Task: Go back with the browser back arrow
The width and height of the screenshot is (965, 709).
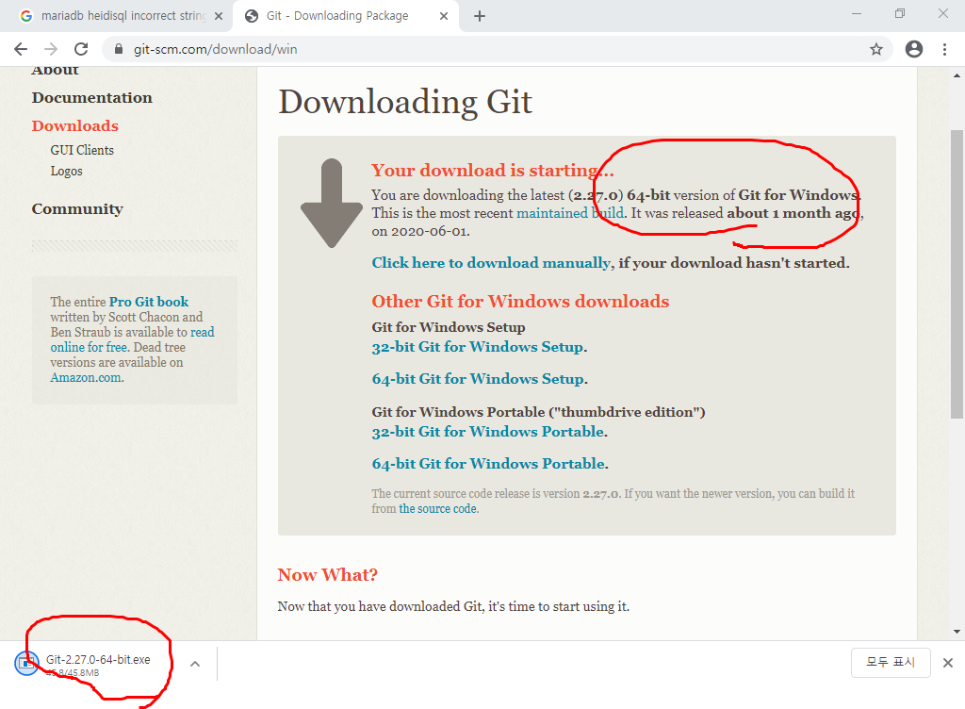Action: pos(21,49)
